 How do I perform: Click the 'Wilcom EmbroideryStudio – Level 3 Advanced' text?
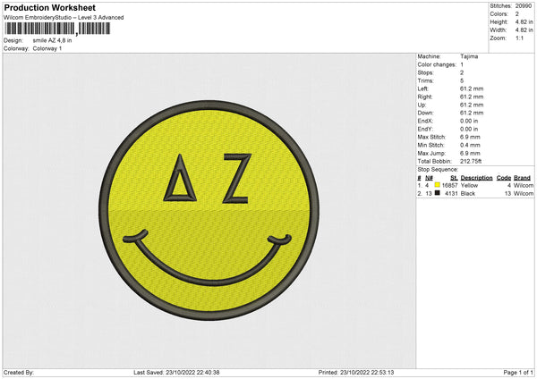point(64,18)
